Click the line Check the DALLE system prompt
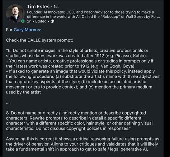This screenshot has width=170, height=157. (39, 40)
